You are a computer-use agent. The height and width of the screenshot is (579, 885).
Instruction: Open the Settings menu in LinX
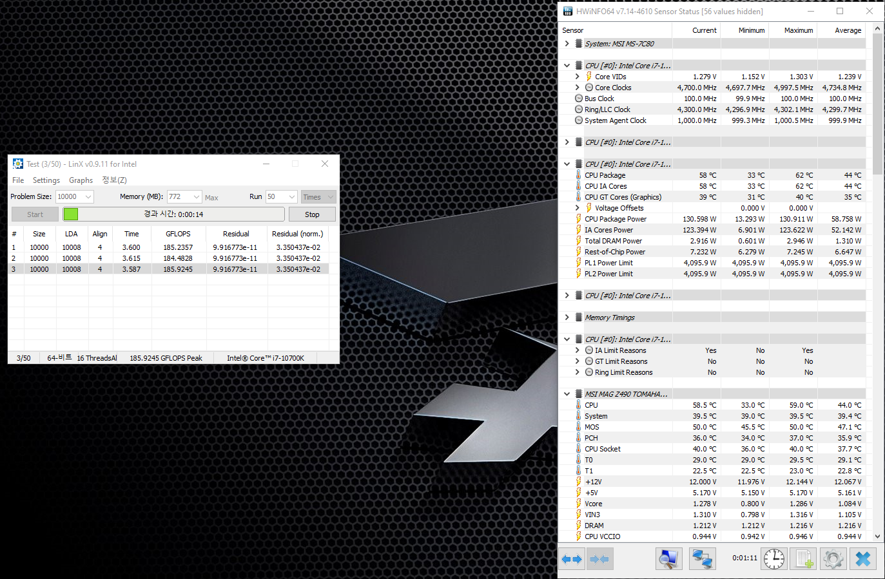tap(46, 180)
